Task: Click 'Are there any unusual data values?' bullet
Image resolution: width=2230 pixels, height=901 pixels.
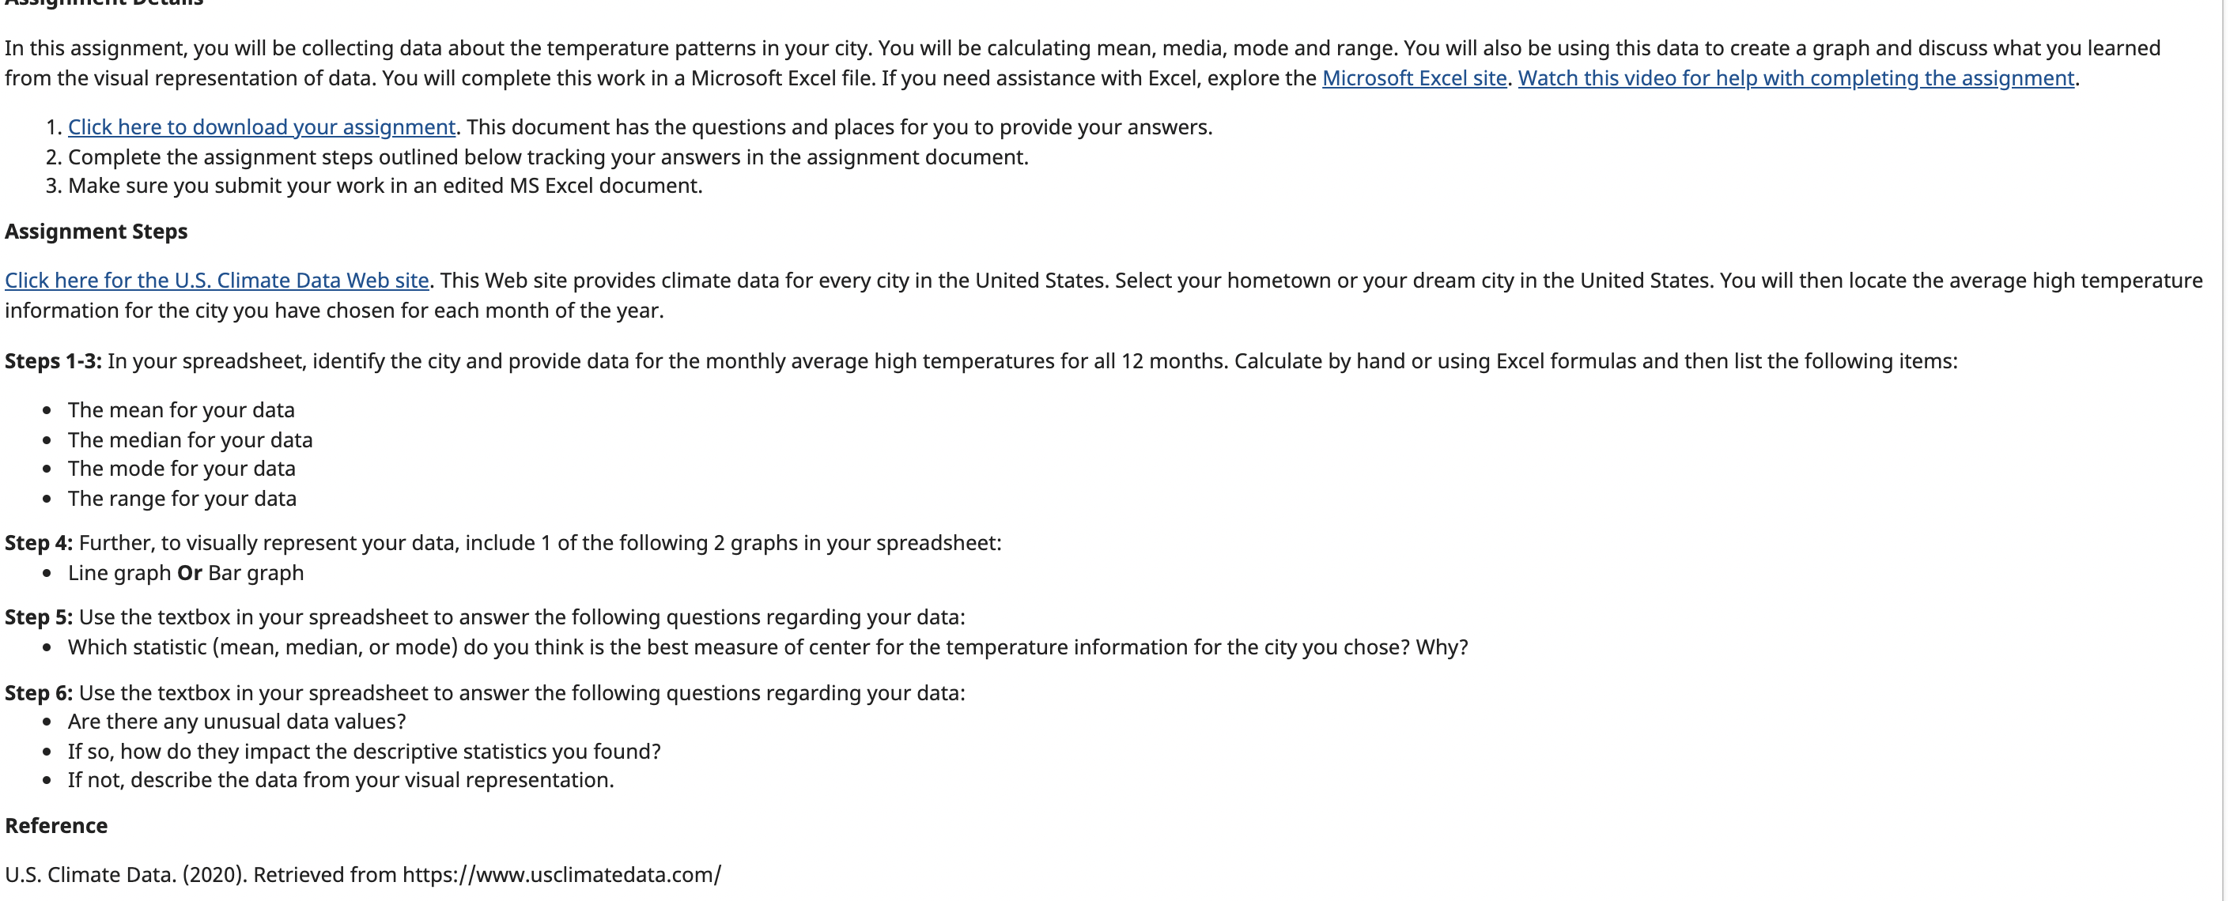Action: click(237, 721)
